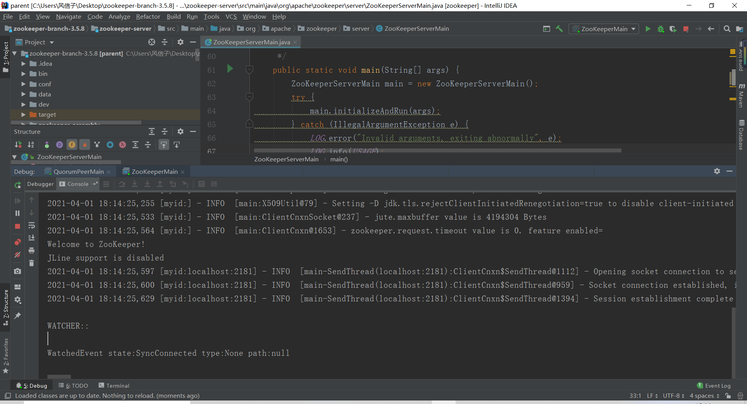
Task: Open the Project Structure icon
Action: tap(740, 29)
